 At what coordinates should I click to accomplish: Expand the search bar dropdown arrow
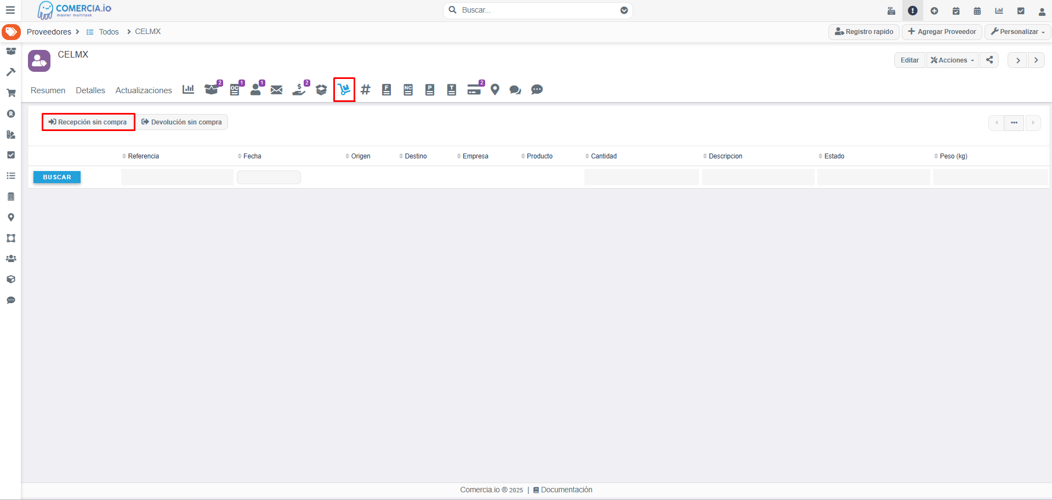click(624, 10)
